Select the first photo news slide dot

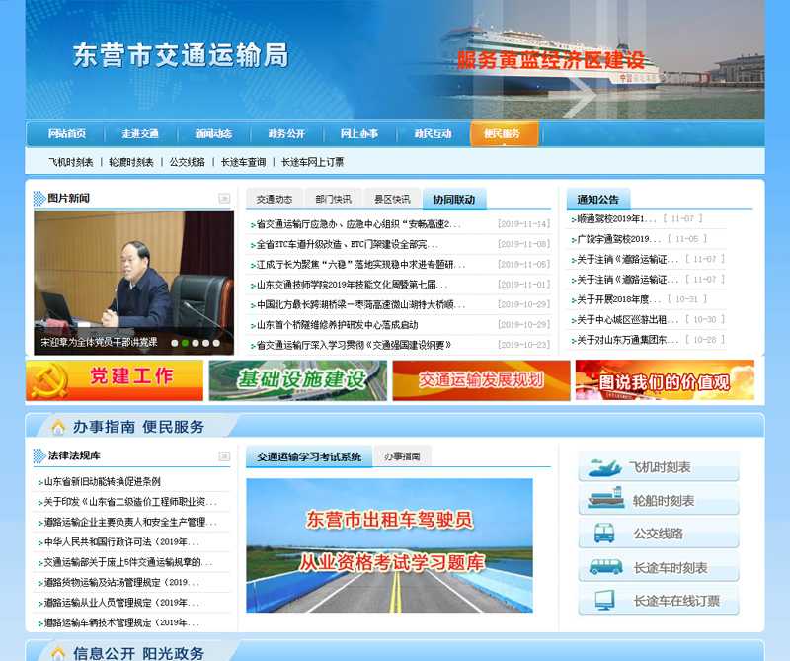click(175, 343)
